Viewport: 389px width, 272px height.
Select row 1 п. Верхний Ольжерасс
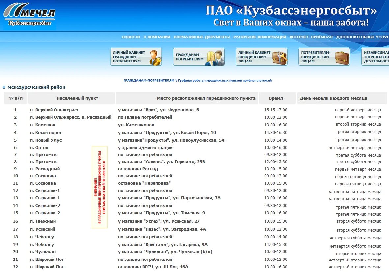pyautogui.click(x=55, y=110)
